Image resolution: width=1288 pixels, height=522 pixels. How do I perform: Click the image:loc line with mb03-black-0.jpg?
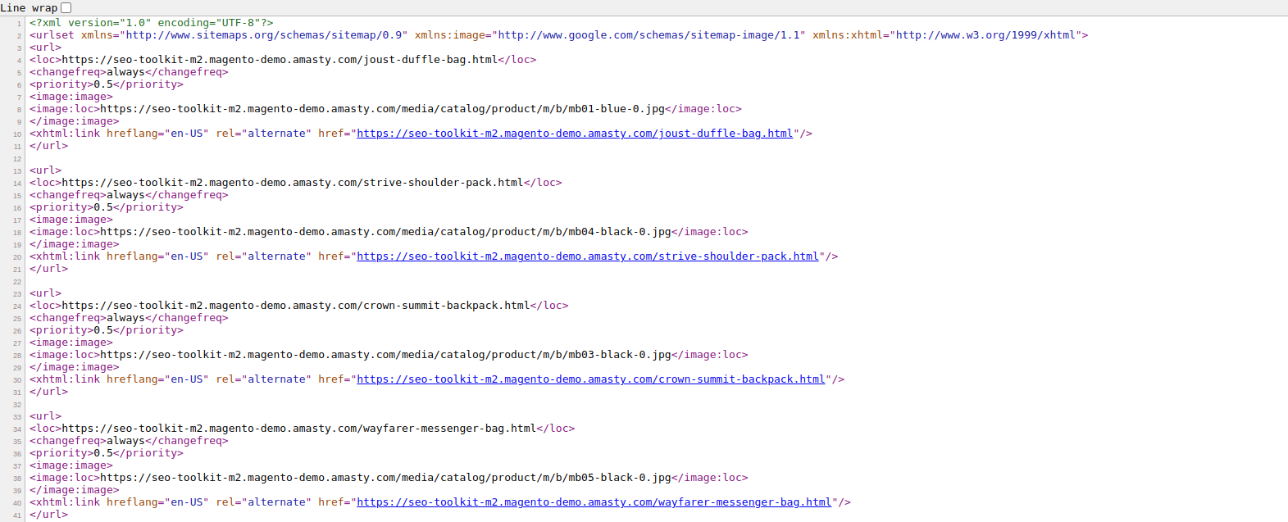(x=389, y=355)
